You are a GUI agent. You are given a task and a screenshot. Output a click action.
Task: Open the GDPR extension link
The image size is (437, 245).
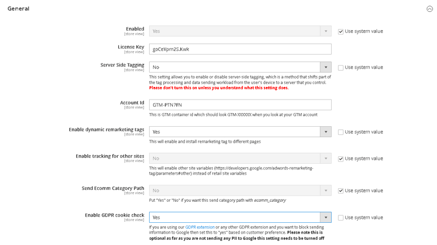click(x=199, y=227)
